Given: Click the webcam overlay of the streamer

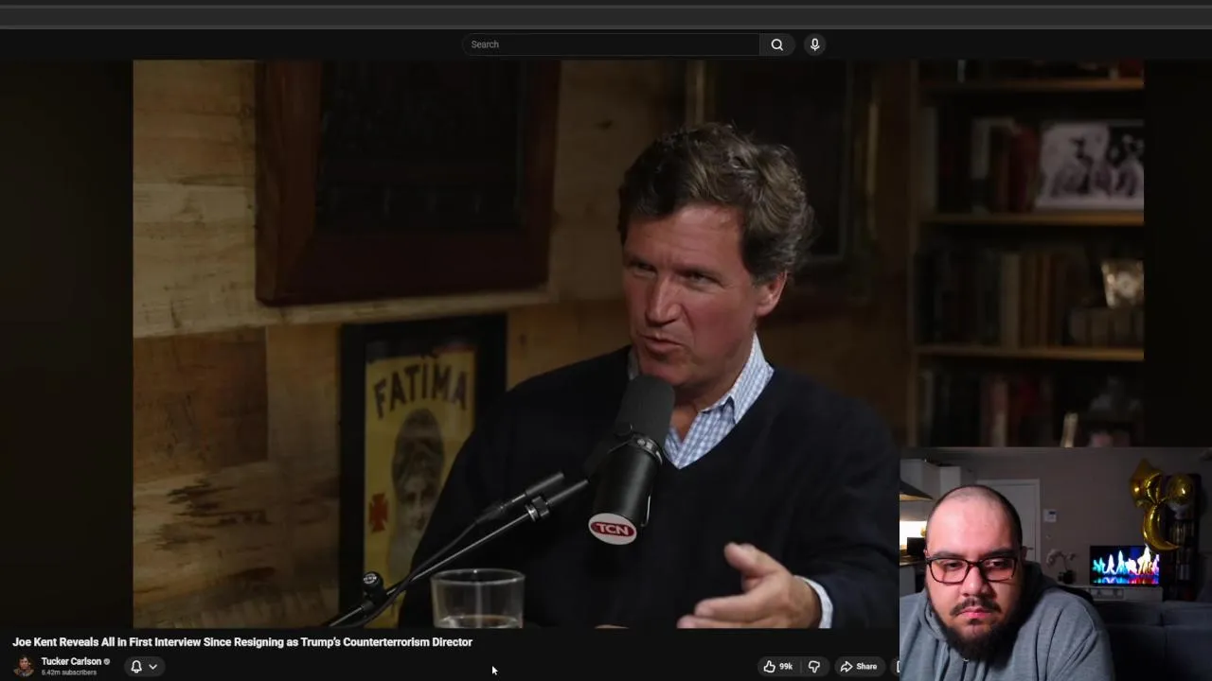Looking at the screenshot, I should point(1056,564).
